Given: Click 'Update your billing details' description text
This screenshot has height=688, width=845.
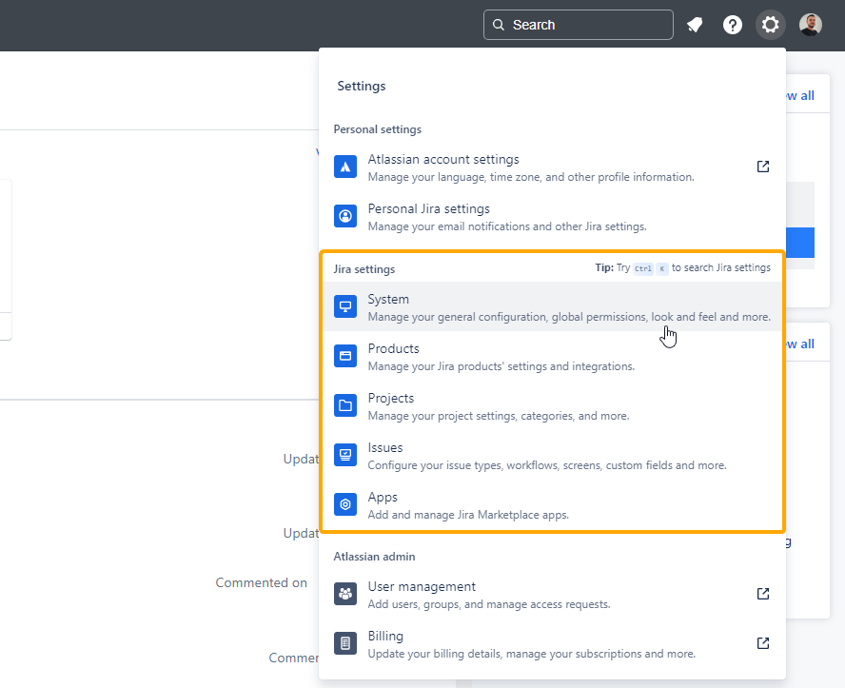Looking at the screenshot, I should [531, 654].
